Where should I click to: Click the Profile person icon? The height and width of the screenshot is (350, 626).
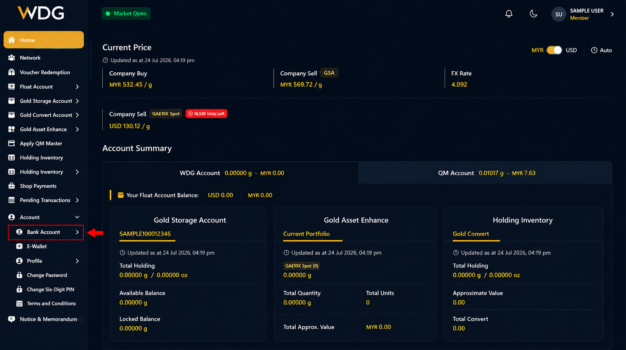click(19, 261)
